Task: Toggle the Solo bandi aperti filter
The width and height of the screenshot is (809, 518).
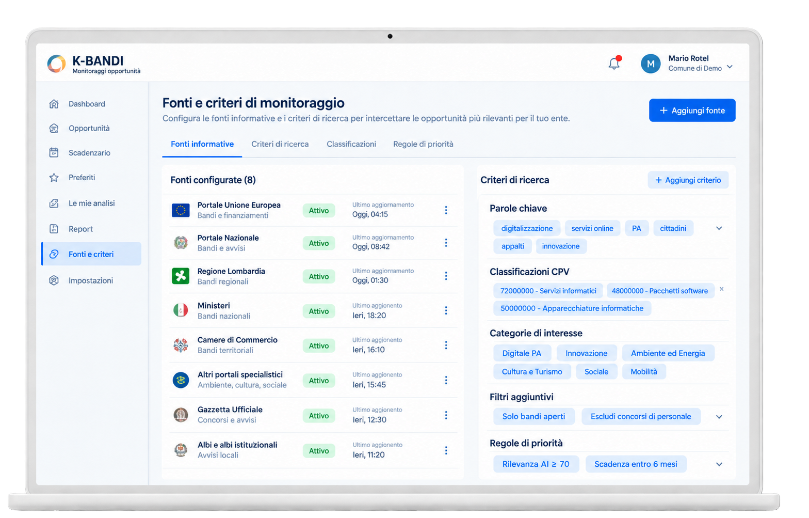Action: pyautogui.click(x=533, y=417)
